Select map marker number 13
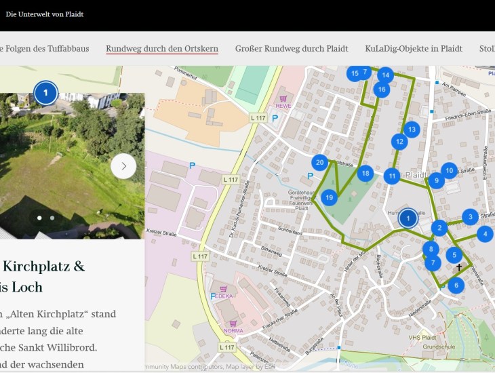Viewport: 495px width, 373px height. tap(411, 129)
